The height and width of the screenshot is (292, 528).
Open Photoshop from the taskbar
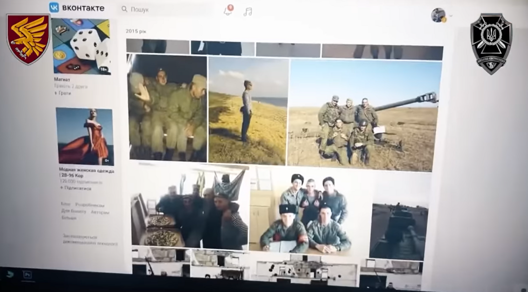pos(27,275)
